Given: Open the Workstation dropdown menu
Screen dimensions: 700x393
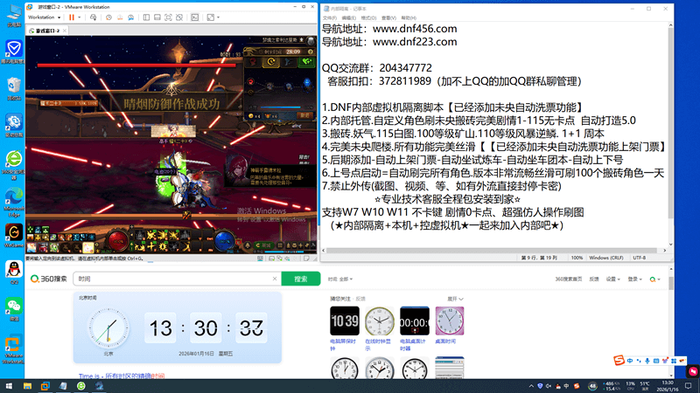Looking at the screenshot, I should [44, 17].
